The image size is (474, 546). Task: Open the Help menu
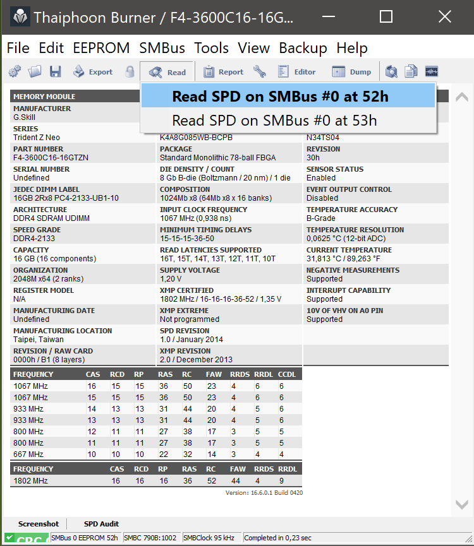351,48
